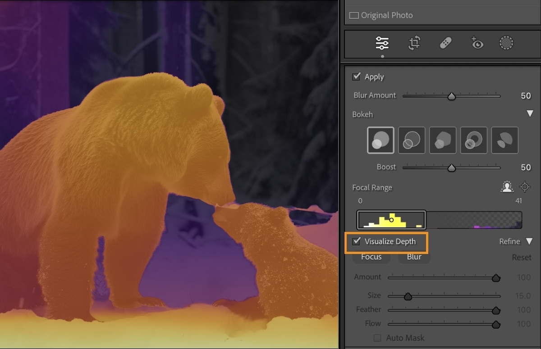Screen dimensions: 541x349
Task: Click the subject focus person icon
Action: pos(507,186)
